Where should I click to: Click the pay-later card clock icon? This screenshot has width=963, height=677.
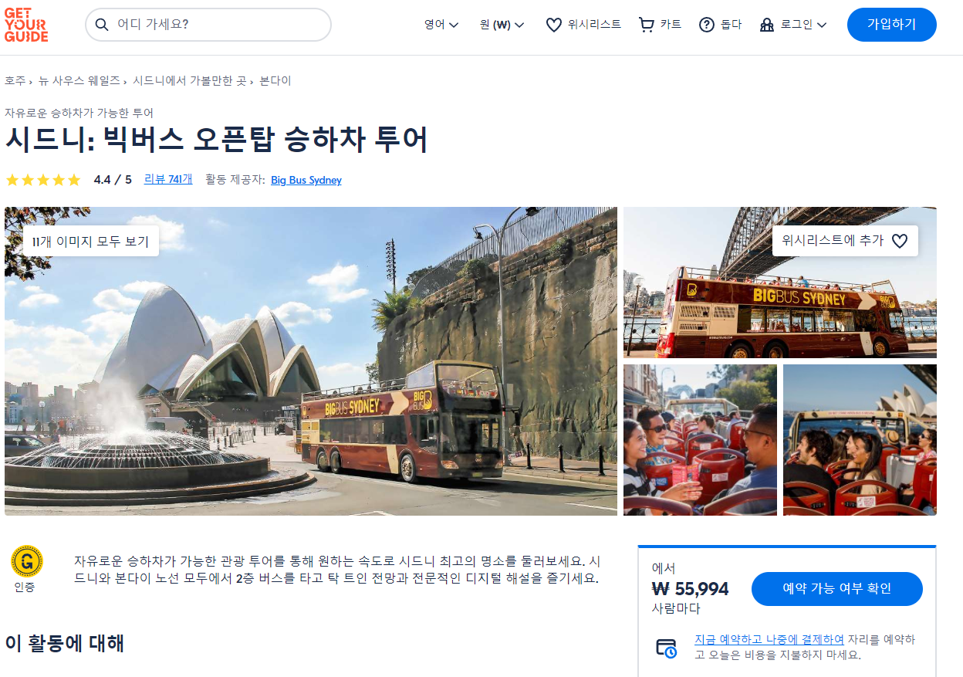[666, 648]
